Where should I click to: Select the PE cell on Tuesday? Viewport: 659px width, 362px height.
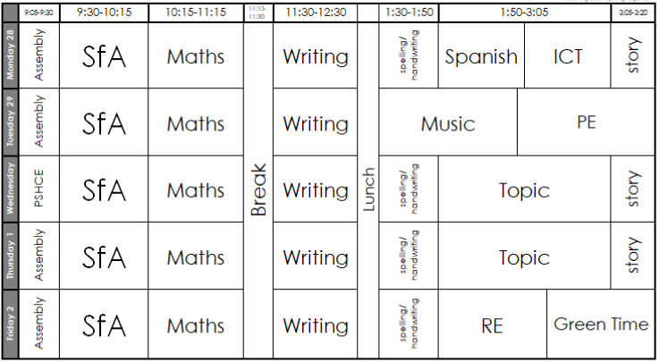(x=587, y=123)
